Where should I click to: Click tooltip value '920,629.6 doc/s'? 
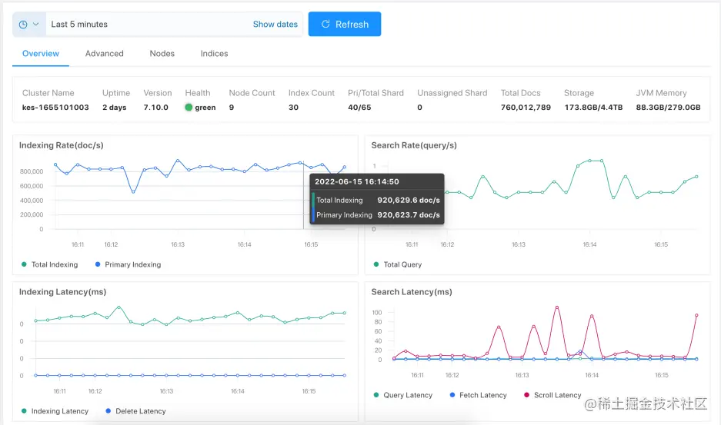click(409, 201)
